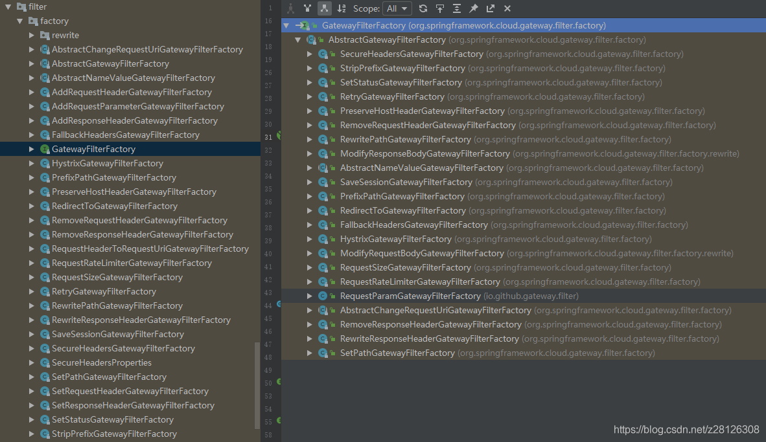
Task: Click the SetStatusGatewayFilterFactory class icon in hierarchy
Action: pyautogui.click(x=323, y=82)
